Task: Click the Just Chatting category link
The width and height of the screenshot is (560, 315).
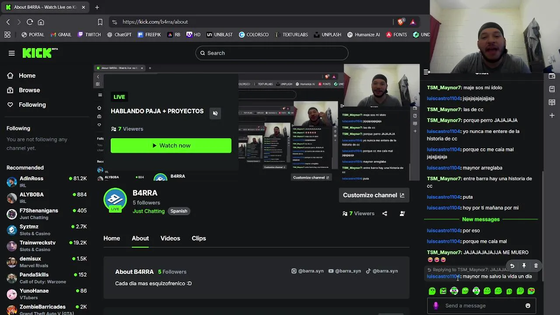Action: [x=149, y=211]
